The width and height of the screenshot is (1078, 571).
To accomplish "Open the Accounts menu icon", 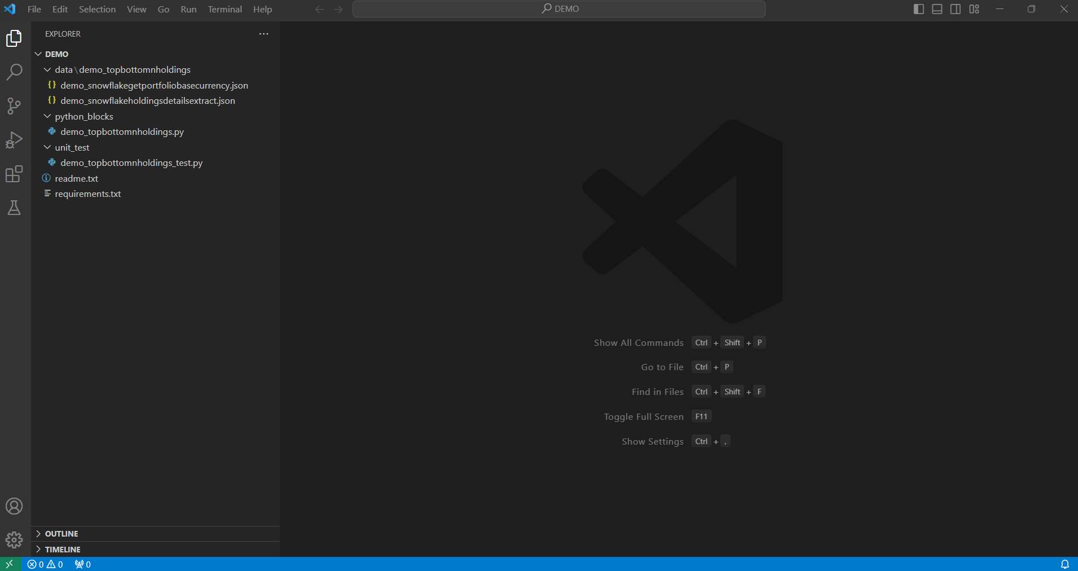I will click(x=14, y=506).
